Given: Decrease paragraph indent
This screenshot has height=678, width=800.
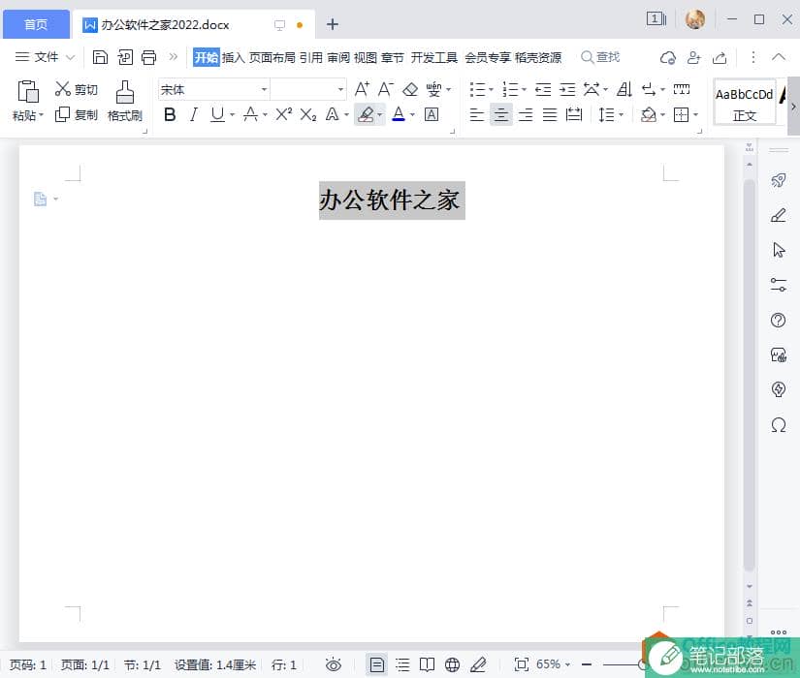Looking at the screenshot, I should point(543,90).
